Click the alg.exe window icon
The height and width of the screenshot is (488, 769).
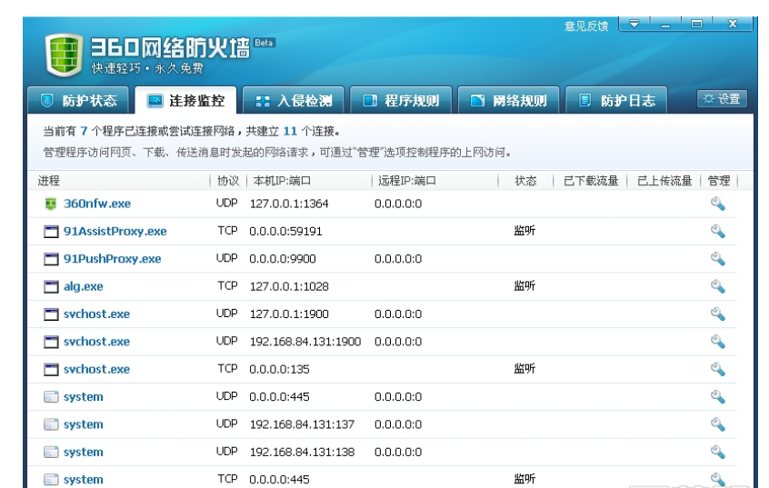(51, 286)
